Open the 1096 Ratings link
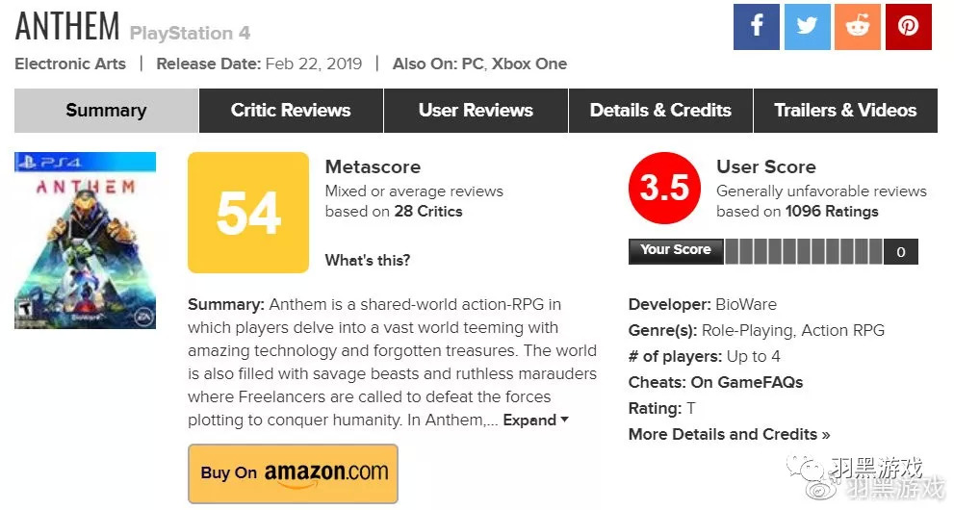This screenshot has width=954, height=510. click(832, 211)
